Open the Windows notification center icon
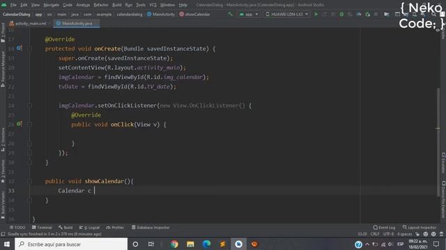This screenshot has width=446, height=250. [436, 244]
